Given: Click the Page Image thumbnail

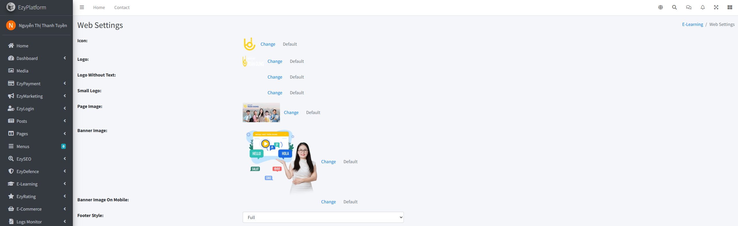Looking at the screenshot, I should tap(261, 113).
